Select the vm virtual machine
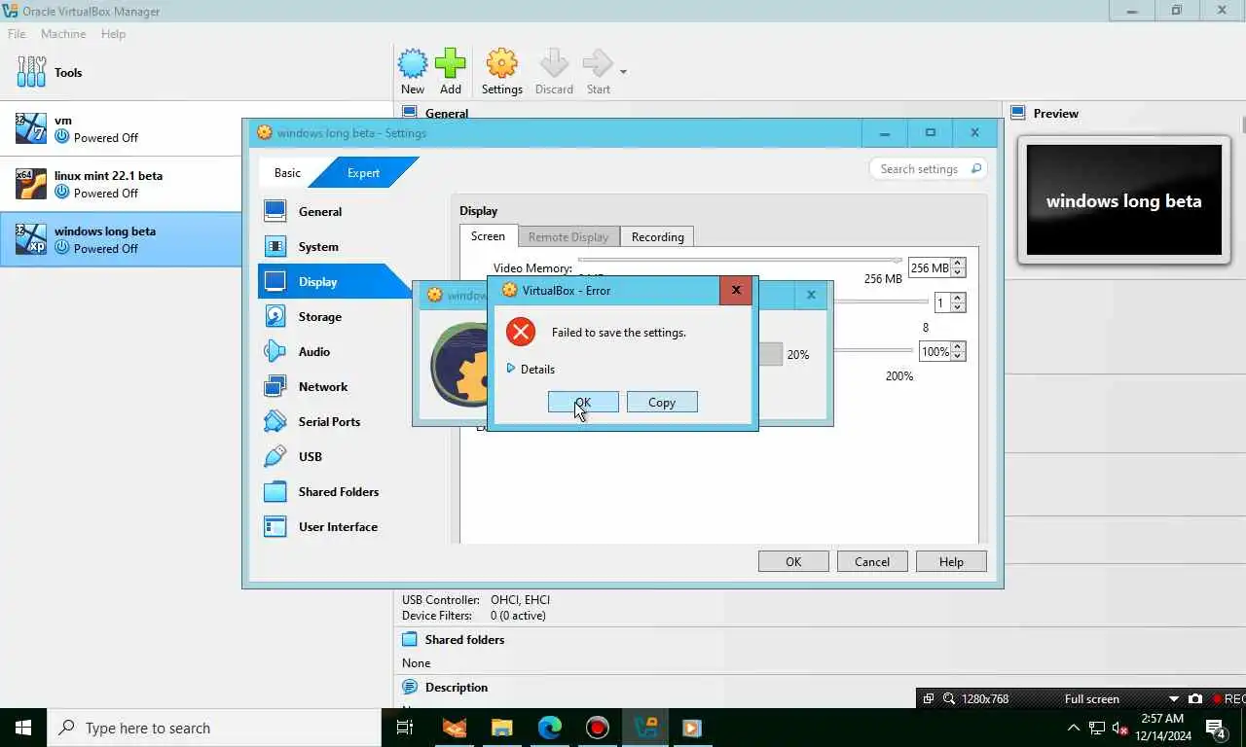The width and height of the screenshot is (1246, 747). tap(121, 128)
